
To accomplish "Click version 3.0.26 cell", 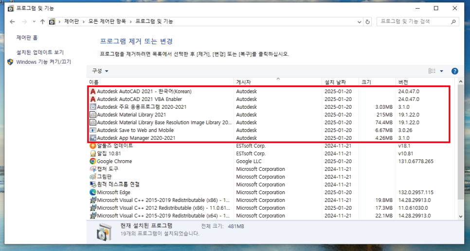I will 405,130.
